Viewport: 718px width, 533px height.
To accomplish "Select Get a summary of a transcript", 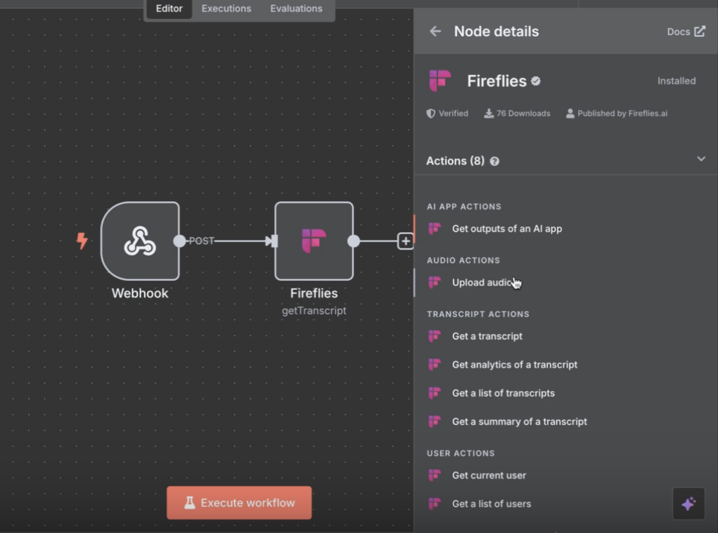I will (x=519, y=422).
